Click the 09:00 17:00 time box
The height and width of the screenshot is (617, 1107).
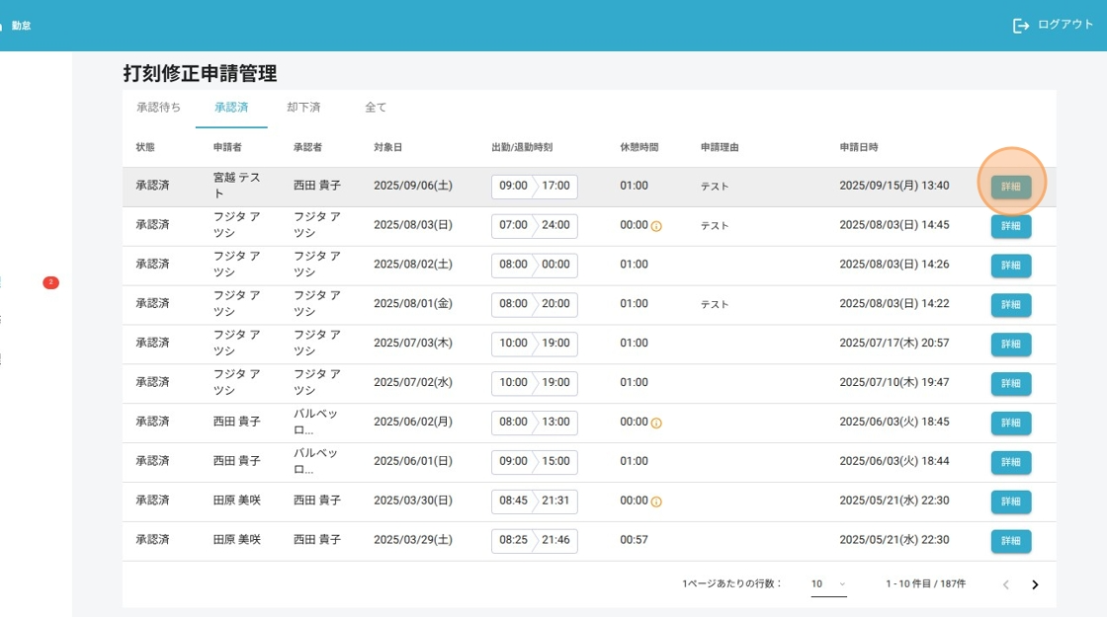tap(535, 187)
